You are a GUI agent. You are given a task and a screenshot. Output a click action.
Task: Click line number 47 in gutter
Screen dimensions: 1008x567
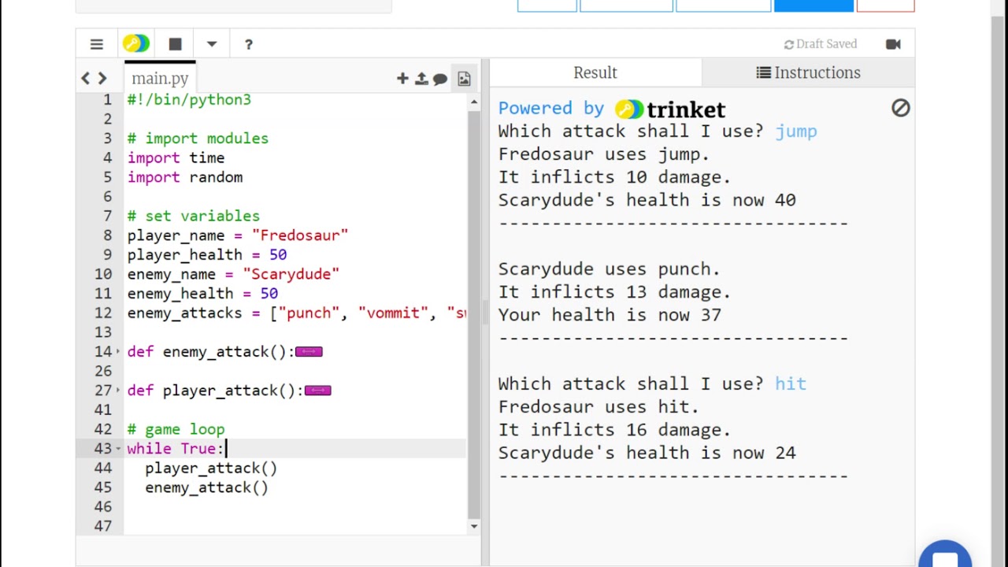coord(102,526)
